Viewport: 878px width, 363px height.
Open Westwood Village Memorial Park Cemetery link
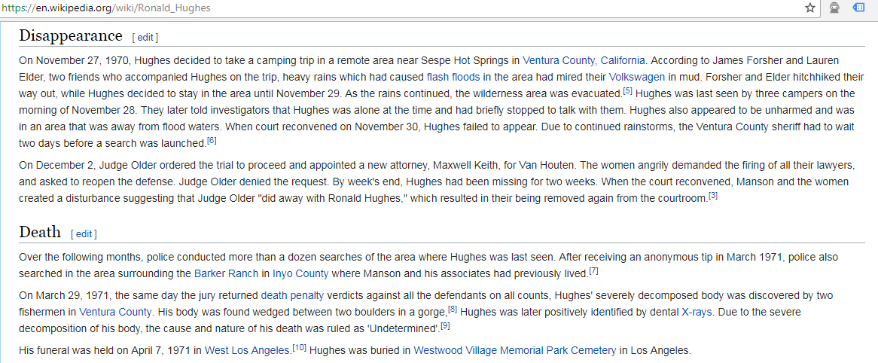(x=515, y=350)
